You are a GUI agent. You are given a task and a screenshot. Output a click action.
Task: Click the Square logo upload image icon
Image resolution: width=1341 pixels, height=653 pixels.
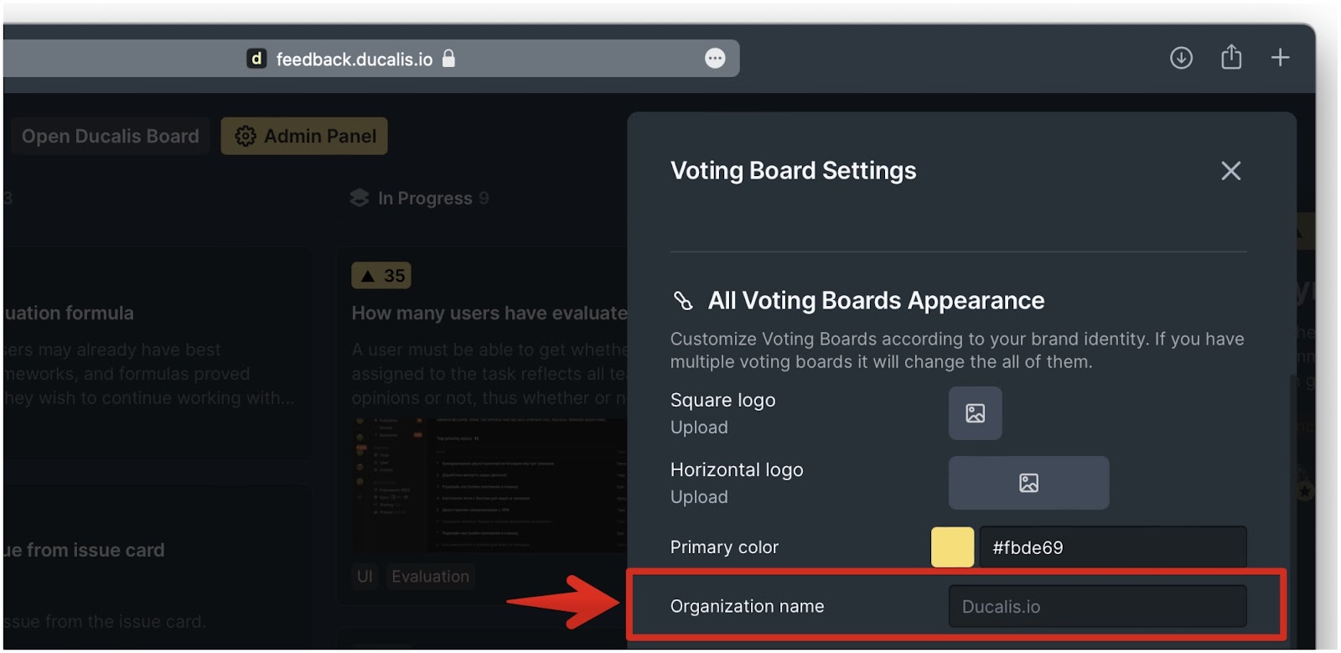[975, 413]
